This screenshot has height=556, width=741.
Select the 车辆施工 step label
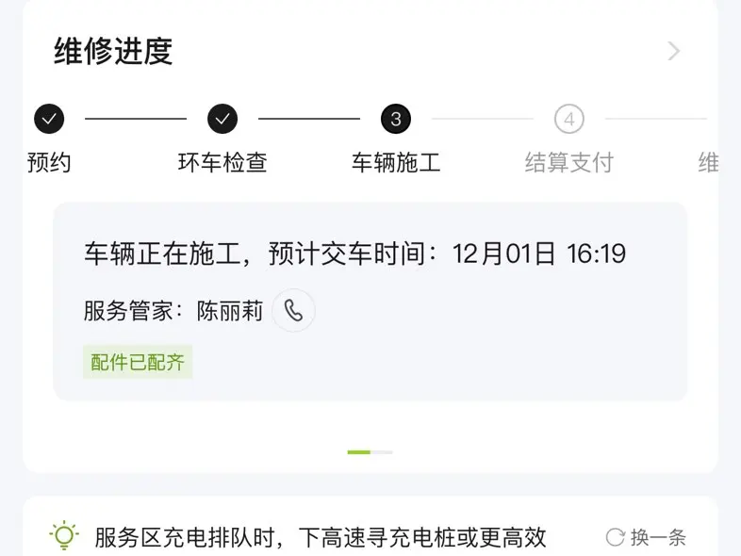(x=396, y=163)
